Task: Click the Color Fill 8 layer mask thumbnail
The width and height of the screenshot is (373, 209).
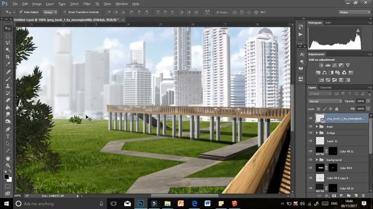Action: [x=333, y=168]
